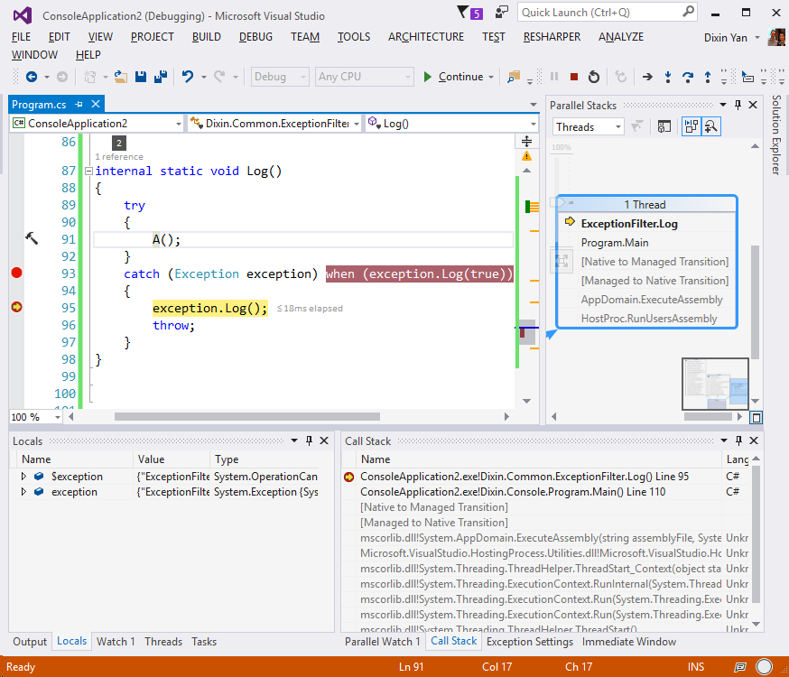Stop debugging with the red square
This screenshot has height=677, width=789.
point(573,77)
